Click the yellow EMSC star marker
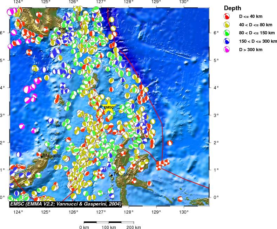Image resolution: width=277 pixels, height=229 pixels. 109,107
